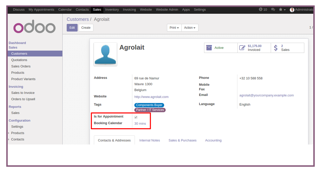Open the 30 mins booking calendar link
This screenshot has width=321, height=173.
[140, 123]
